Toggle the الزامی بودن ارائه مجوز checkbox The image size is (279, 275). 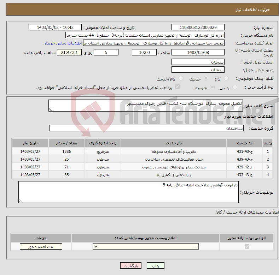[247, 246]
